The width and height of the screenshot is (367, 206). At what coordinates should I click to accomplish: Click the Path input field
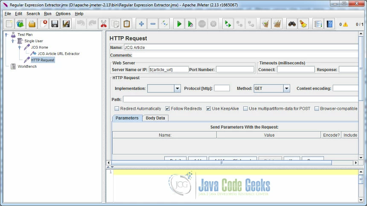coord(241,99)
